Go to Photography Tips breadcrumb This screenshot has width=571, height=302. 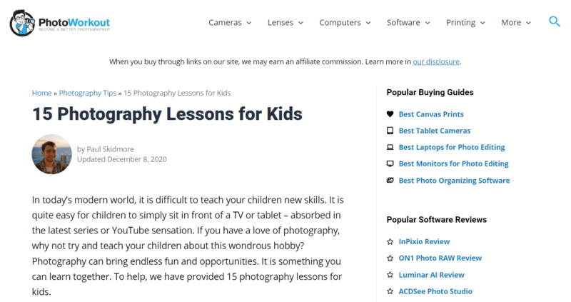[x=87, y=93]
